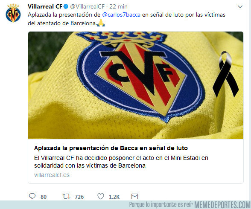Open the yellow jersey crest card image
The height and width of the screenshot is (209, 251).
(x=136, y=85)
